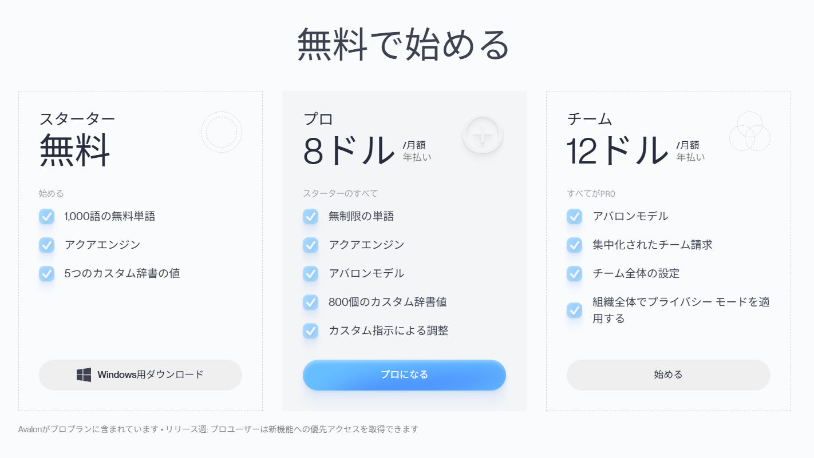Click the 5つのカスタム辞書の値 checkmark
The image size is (814, 458).
pos(46,274)
